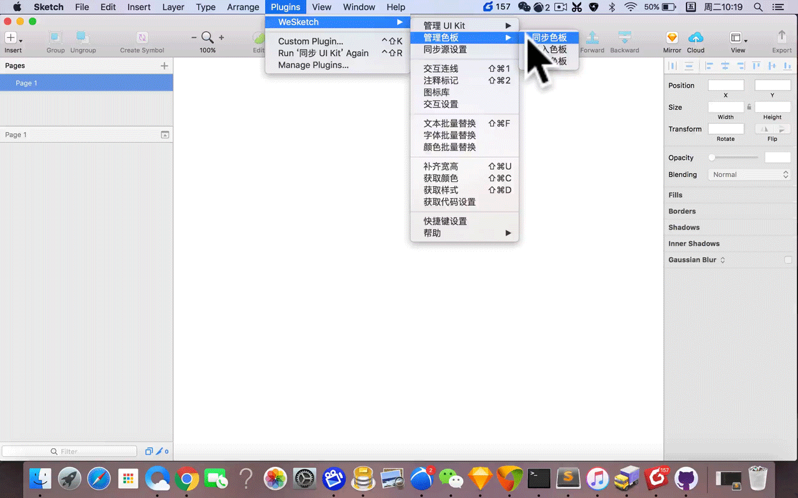Click the Create Symbol toolbar icon
798x498 pixels.
click(142, 37)
